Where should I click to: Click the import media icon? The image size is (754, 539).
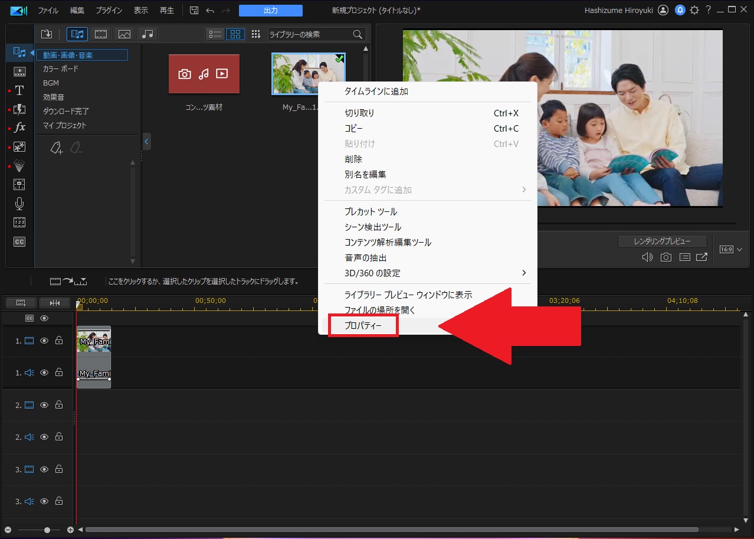(47, 34)
